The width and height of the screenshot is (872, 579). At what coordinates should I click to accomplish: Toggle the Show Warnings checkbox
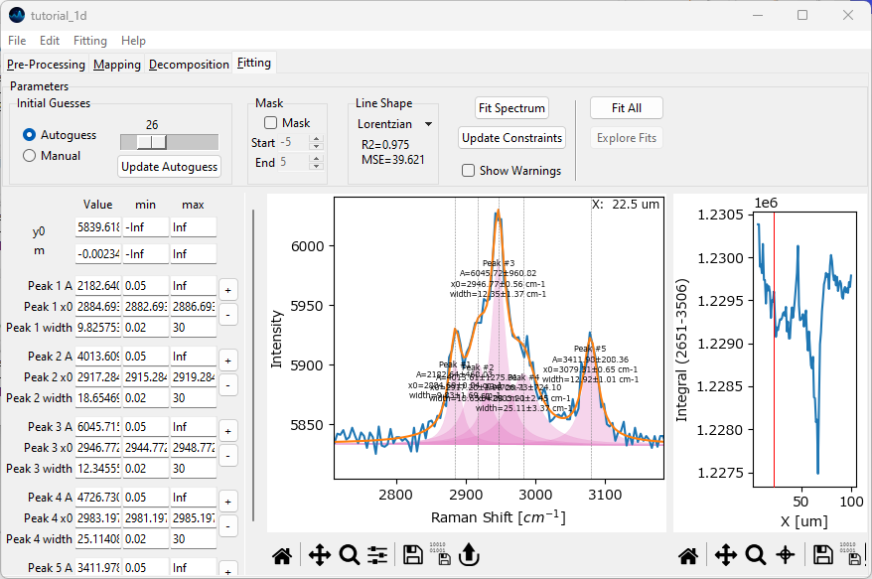point(469,171)
